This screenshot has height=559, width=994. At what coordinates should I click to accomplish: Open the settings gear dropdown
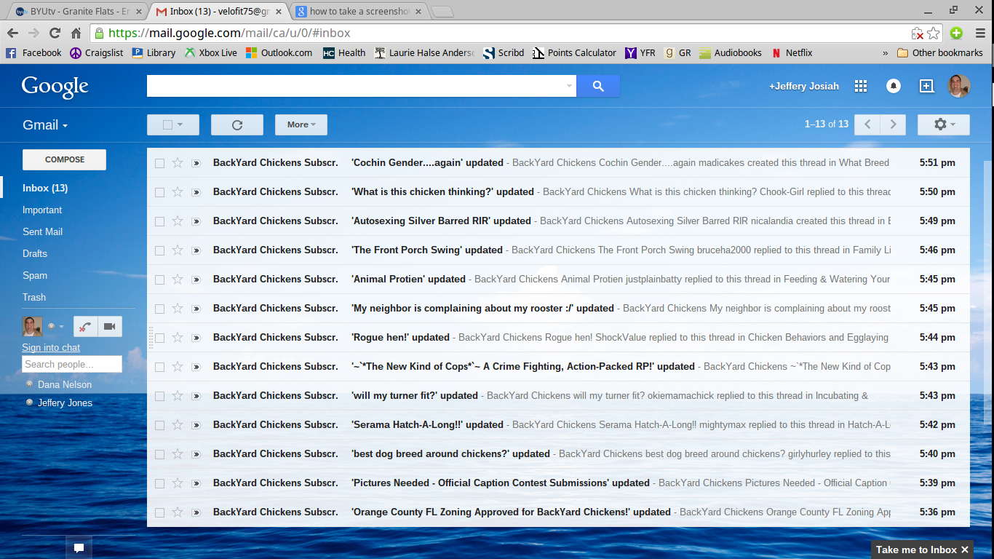click(x=943, y=124)
